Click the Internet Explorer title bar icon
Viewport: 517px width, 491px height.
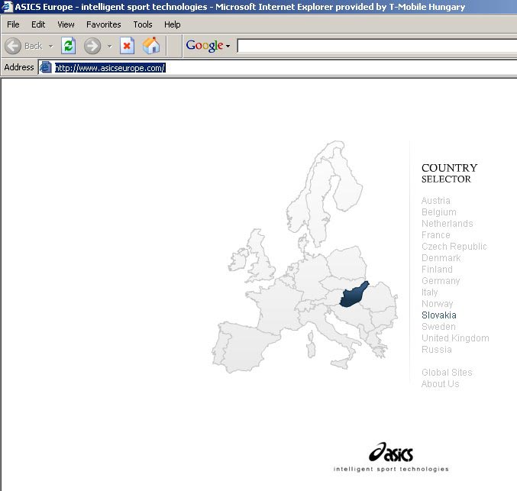pos(7,7)
